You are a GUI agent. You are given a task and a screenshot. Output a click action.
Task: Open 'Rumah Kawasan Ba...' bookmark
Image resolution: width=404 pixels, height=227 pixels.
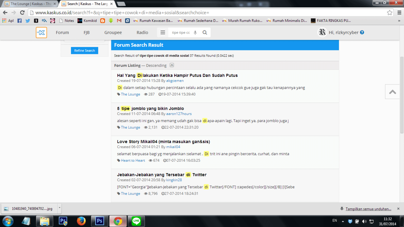(x=153, y=20)
